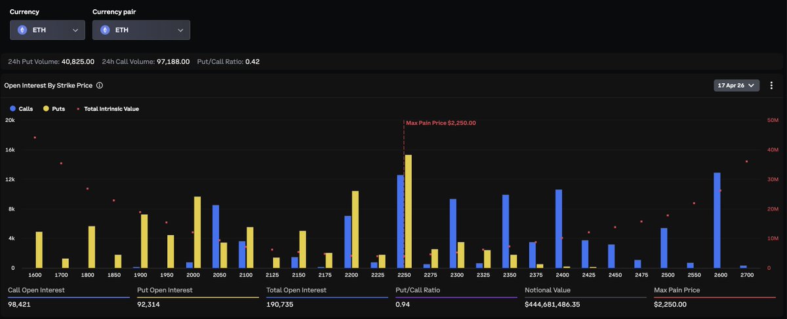Viewport: 787px width, 319px height.
Task: Open the 17 Apr 26 expiry dropdown
Action: (x=736, y=86)
